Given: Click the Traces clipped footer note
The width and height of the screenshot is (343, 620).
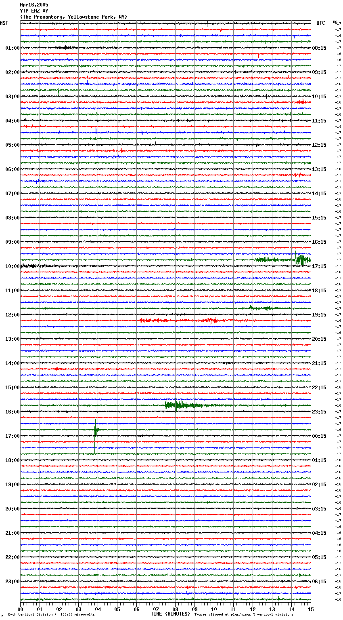Looking at the screenshot, I should click(244, 614).
